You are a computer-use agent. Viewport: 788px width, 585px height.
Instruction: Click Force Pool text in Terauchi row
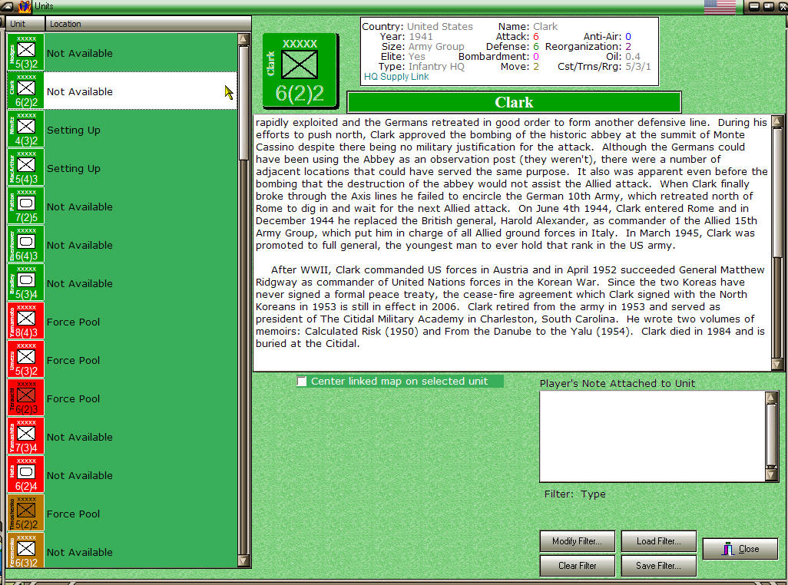click(x=73, y=398)
